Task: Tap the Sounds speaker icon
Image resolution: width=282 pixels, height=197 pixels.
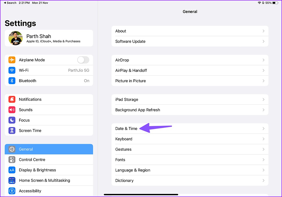Action: 12,110
